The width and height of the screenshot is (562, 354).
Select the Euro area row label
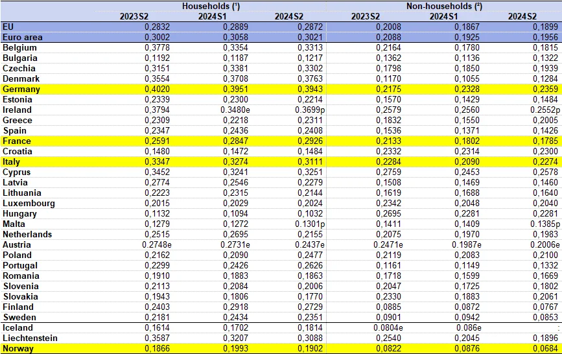23,37
